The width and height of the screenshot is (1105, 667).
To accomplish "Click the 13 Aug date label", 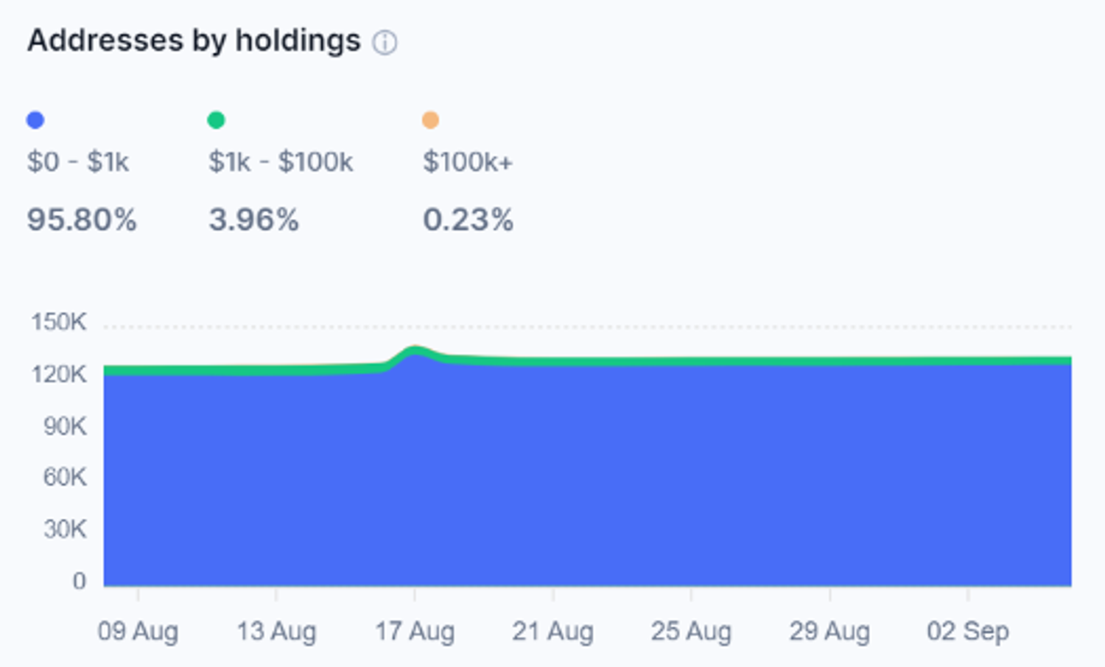I will [276, 632].
